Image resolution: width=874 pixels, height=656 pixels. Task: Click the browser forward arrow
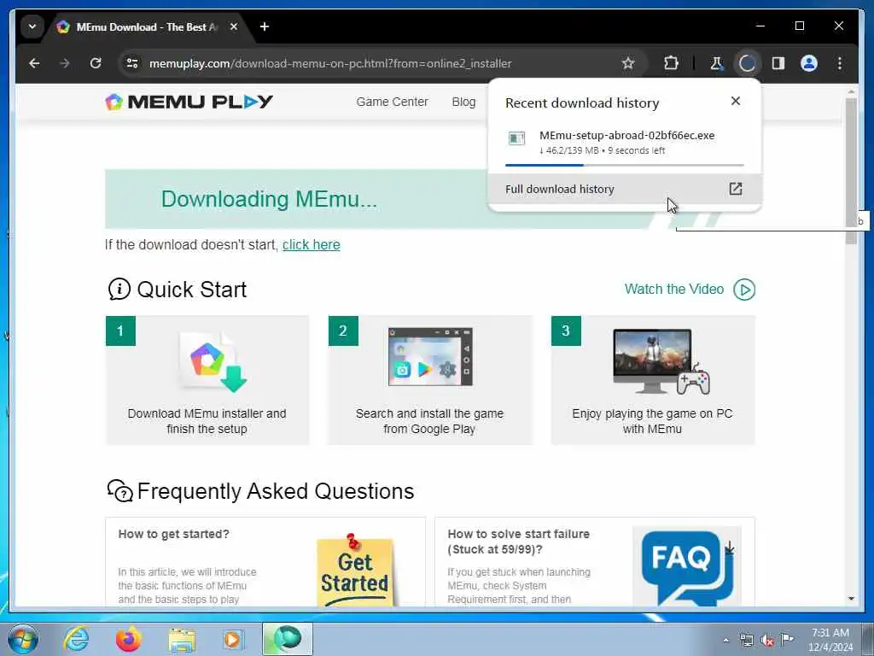pos(65,63)
